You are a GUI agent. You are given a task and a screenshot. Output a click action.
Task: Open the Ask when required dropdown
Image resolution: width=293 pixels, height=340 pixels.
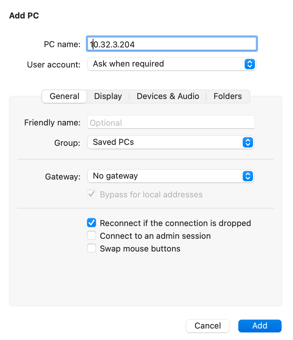(172, 64)
